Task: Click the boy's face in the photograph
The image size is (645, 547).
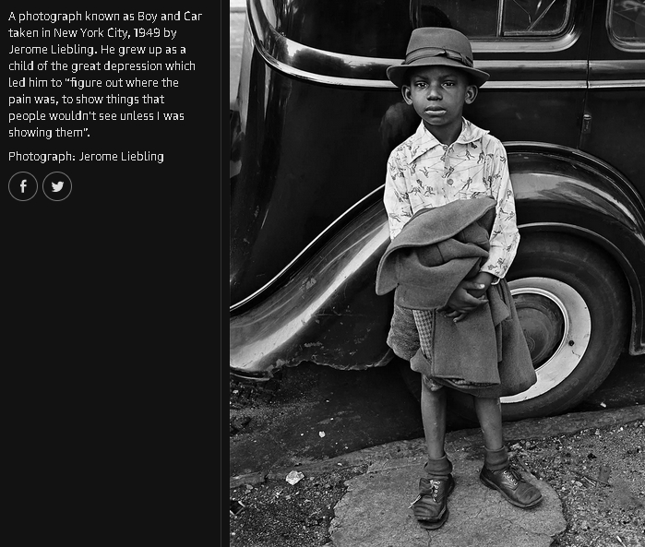Action: click(438, 100)
